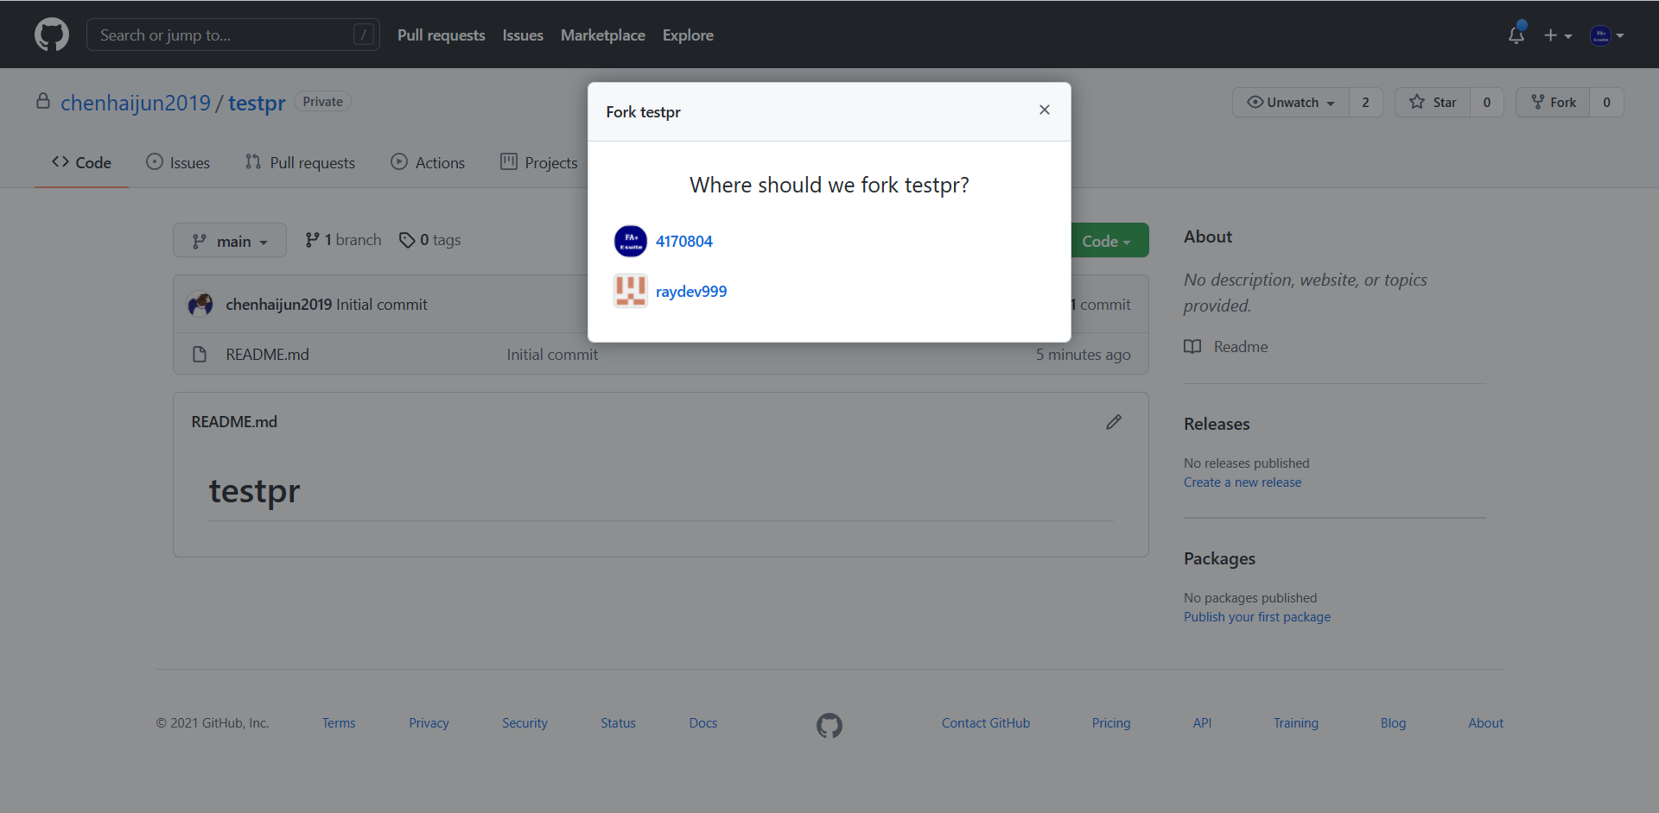The image size is (1659, 813).
Task: Edit README with the pencil icon
Action: point(1114,422)
